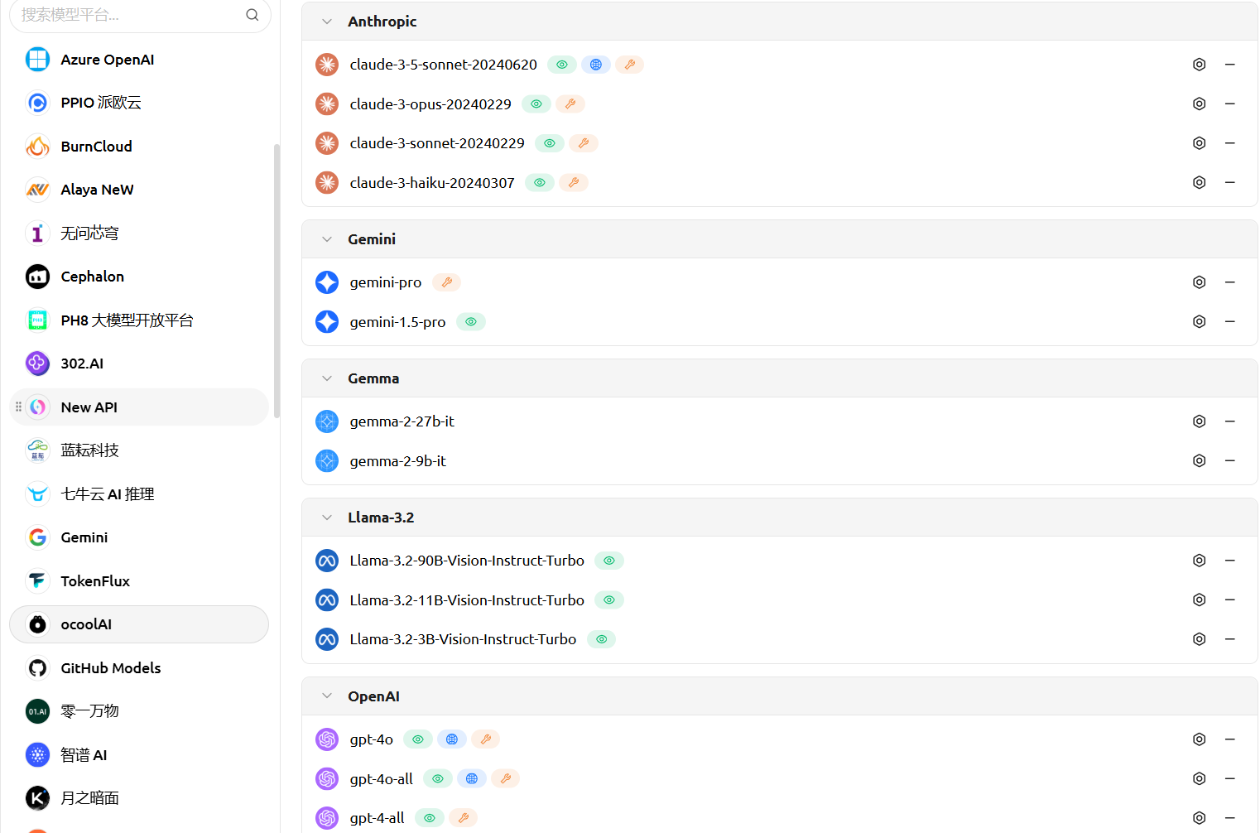Click tool badge on gpt-4o-all
Screen dimensions: 1260x833
point(505,778)
